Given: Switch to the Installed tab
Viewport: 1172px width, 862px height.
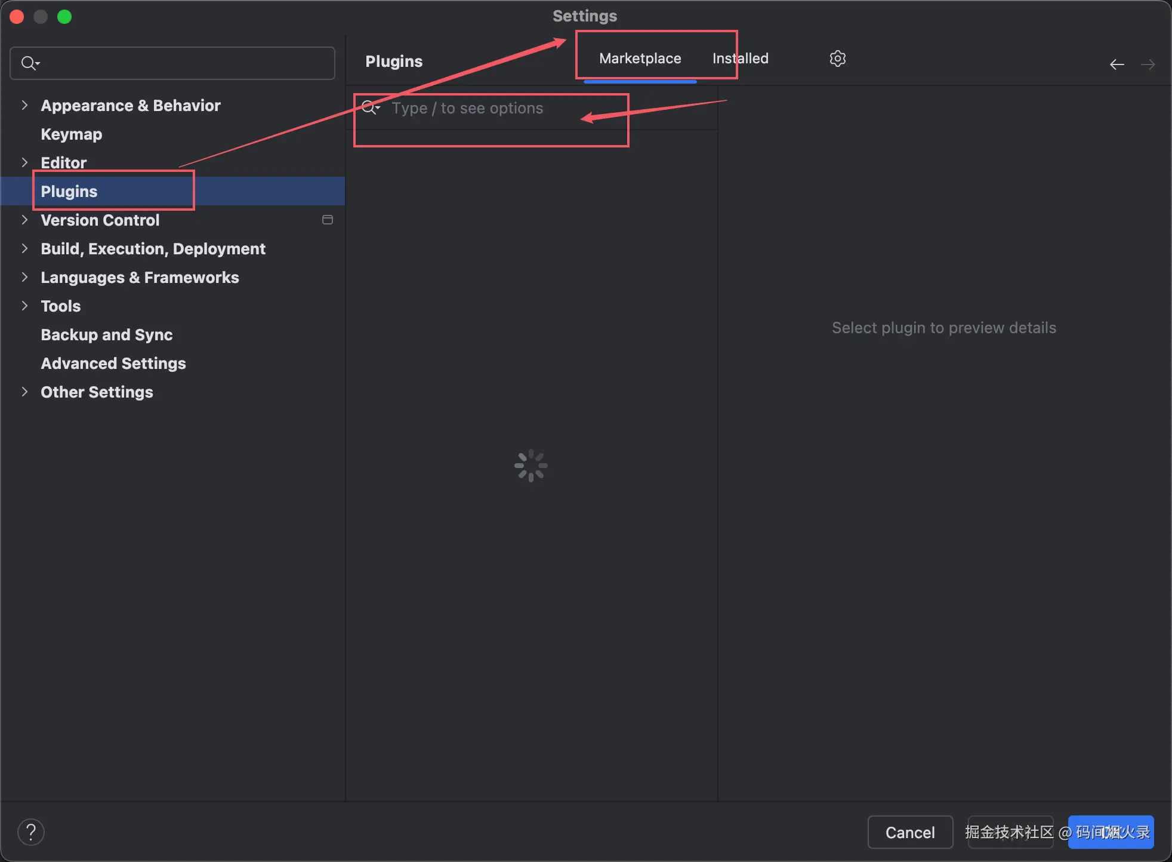Looking at the screenshot, I should 740,59.
